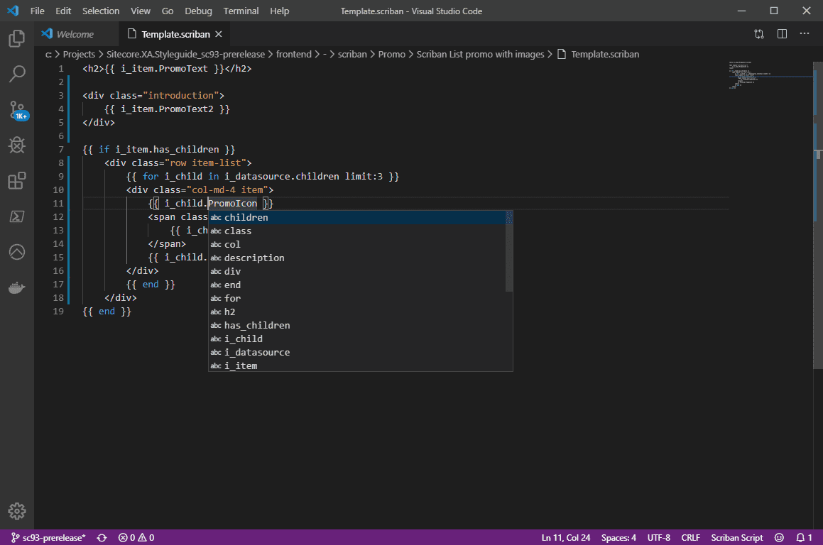Click the feedback smiley in status bar
This screenshot has width=823, height=545.
(x=780, y=538)
